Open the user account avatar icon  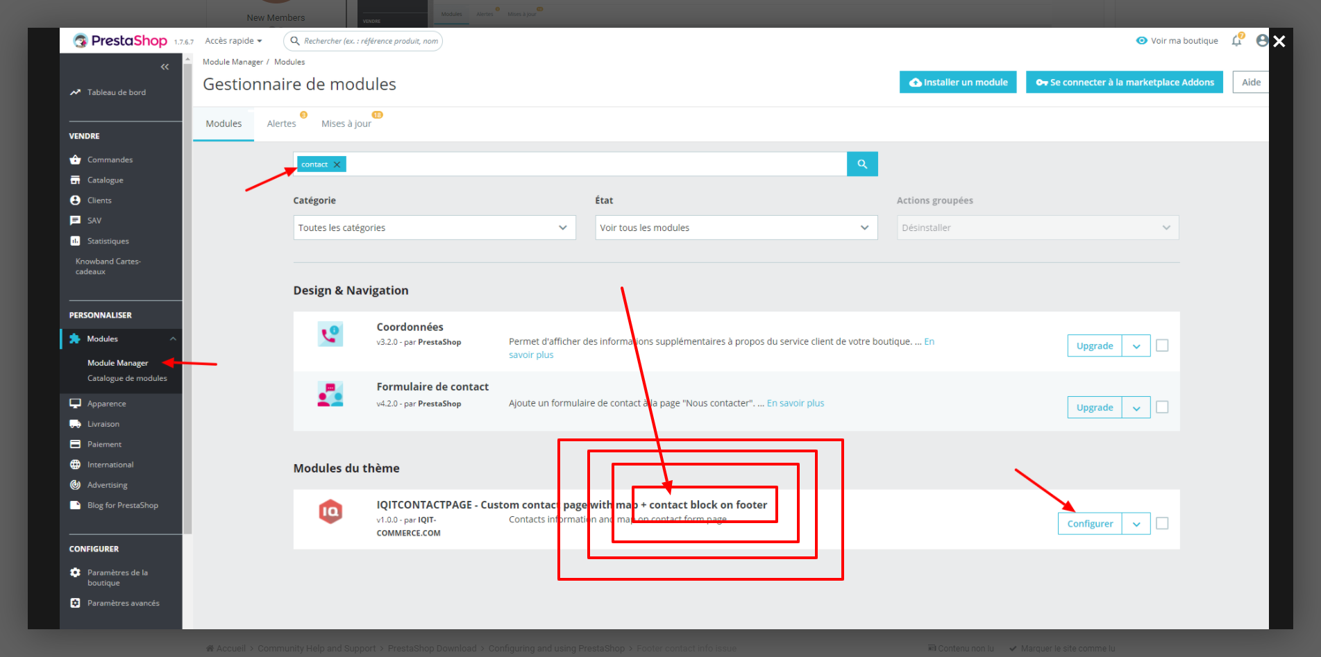tap(1263, 40)
